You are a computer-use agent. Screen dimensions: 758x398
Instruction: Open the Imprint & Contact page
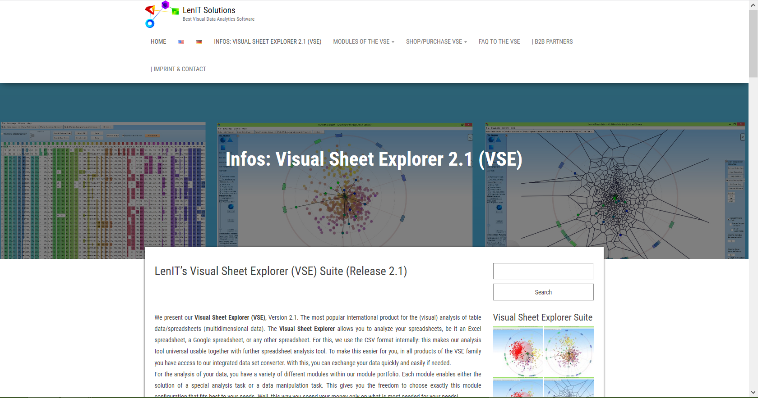point(178,69)
